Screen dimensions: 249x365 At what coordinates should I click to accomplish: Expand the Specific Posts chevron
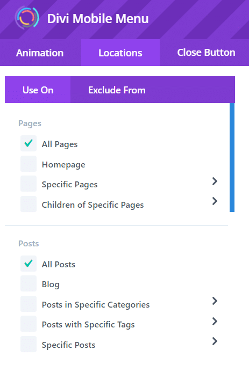[x=215, y=341]
